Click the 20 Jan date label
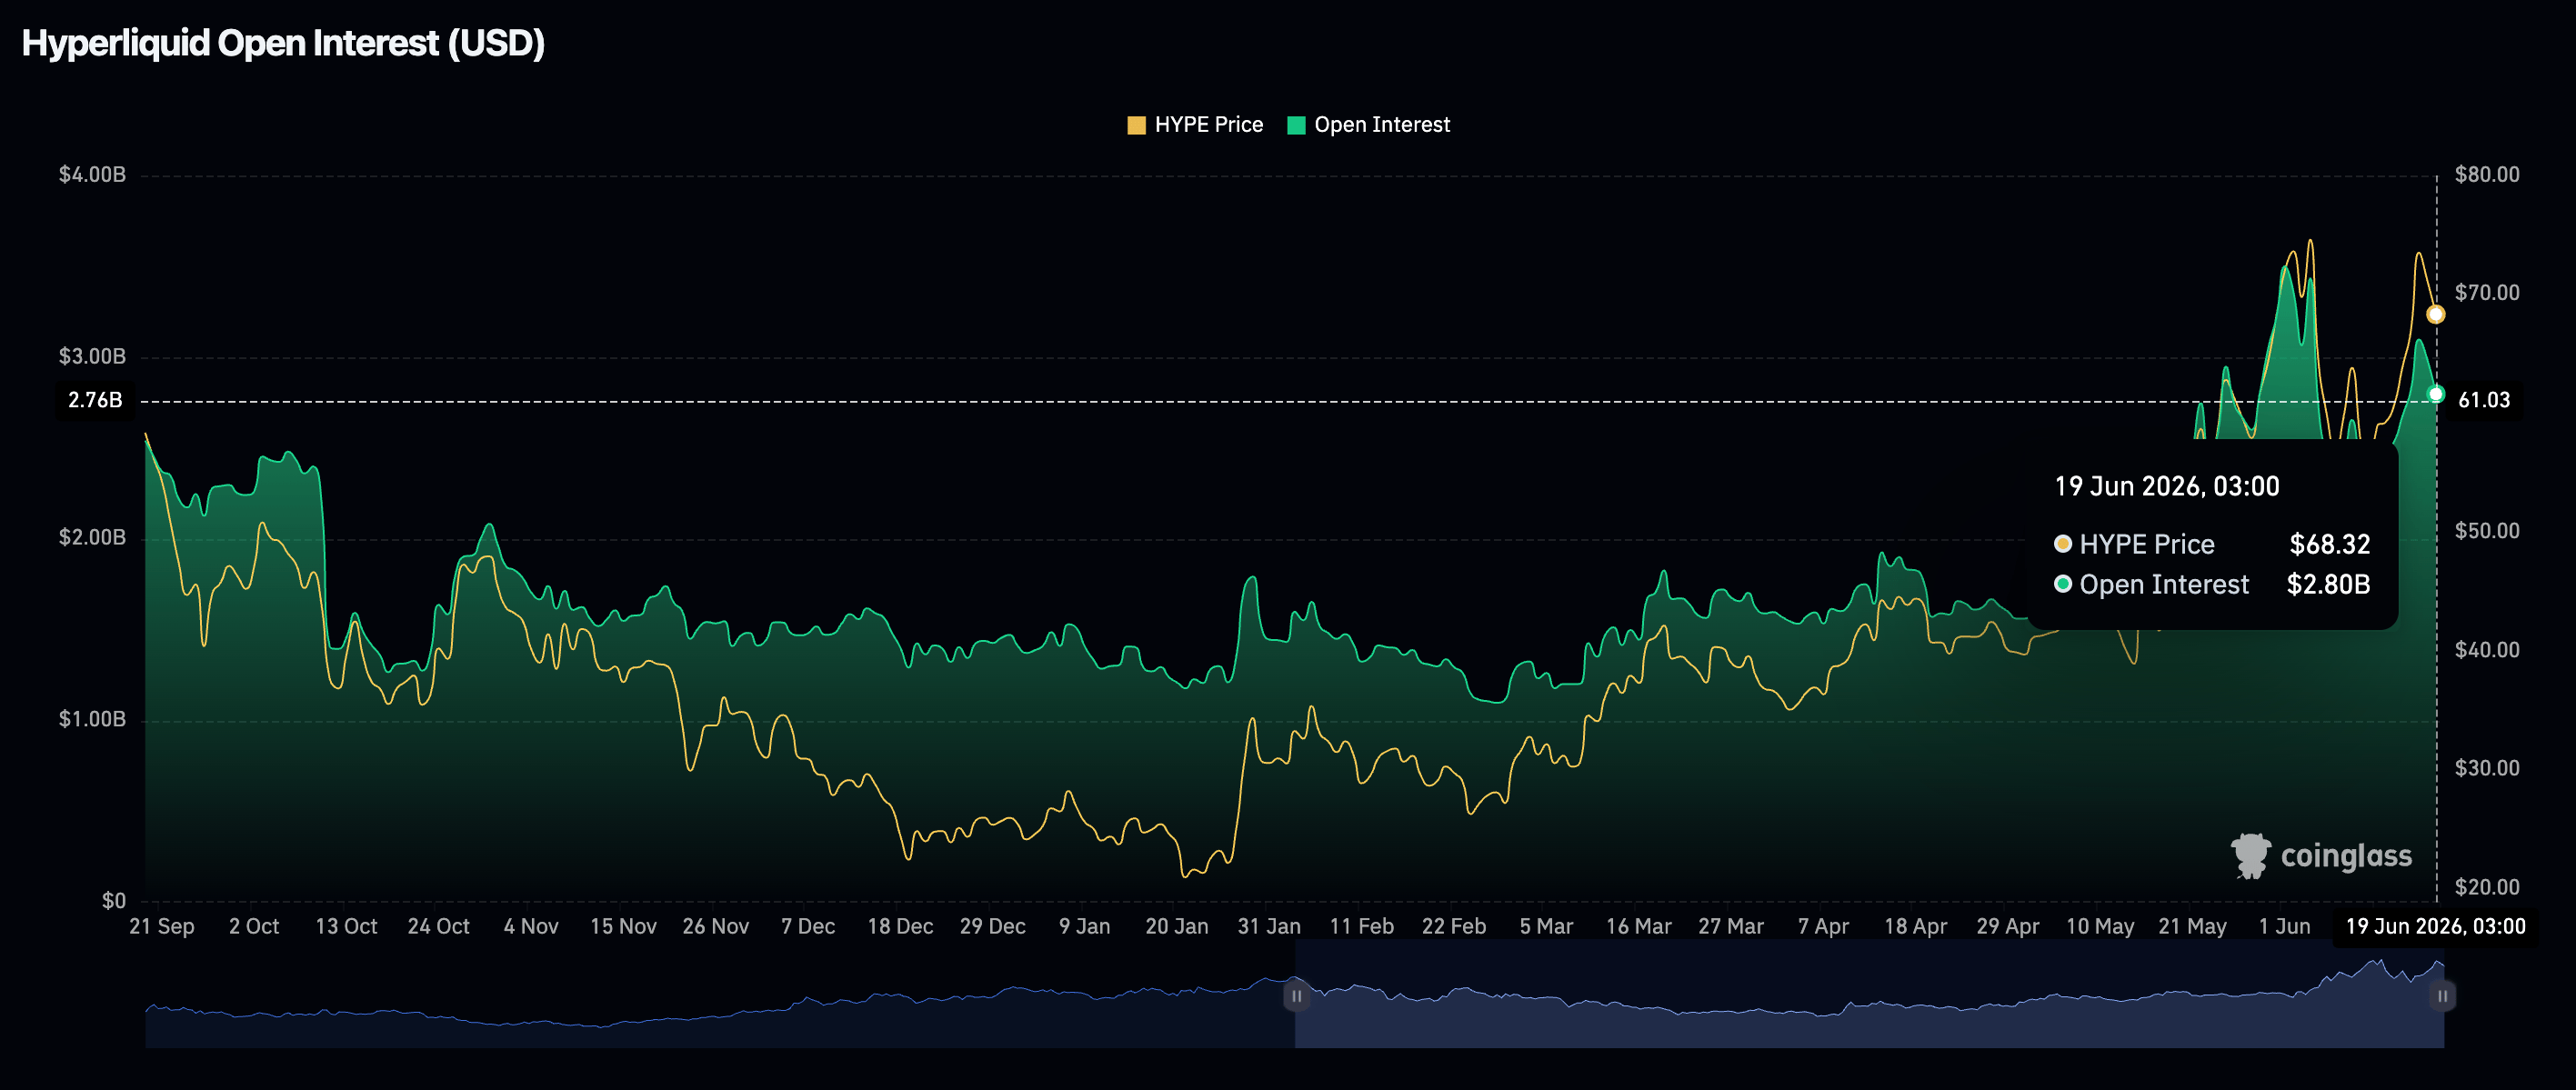 tap(1177, 927)
